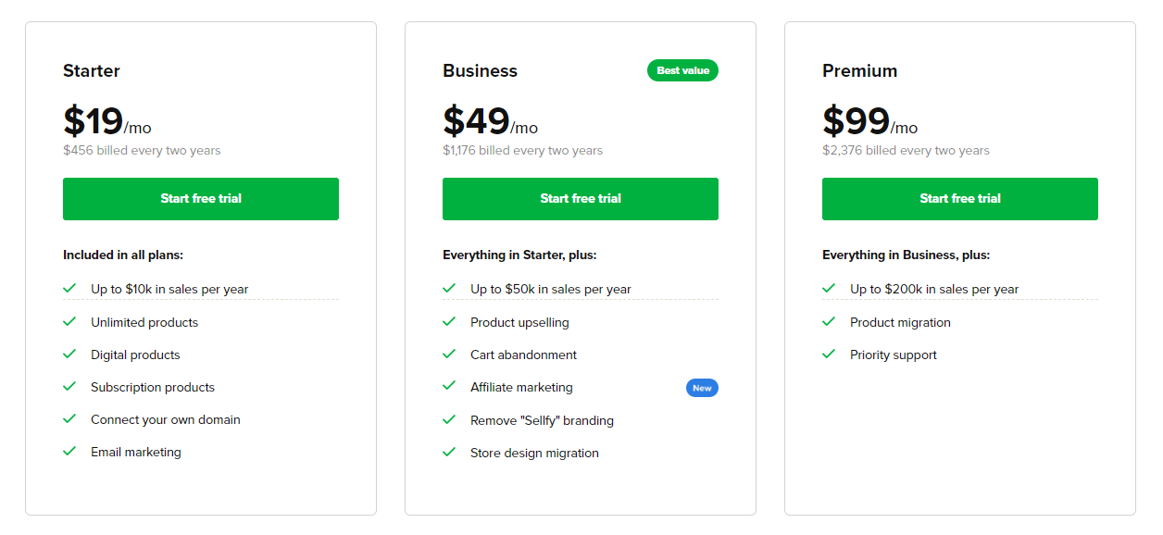Click the checkmark next to Priority support

click(829, 354)
